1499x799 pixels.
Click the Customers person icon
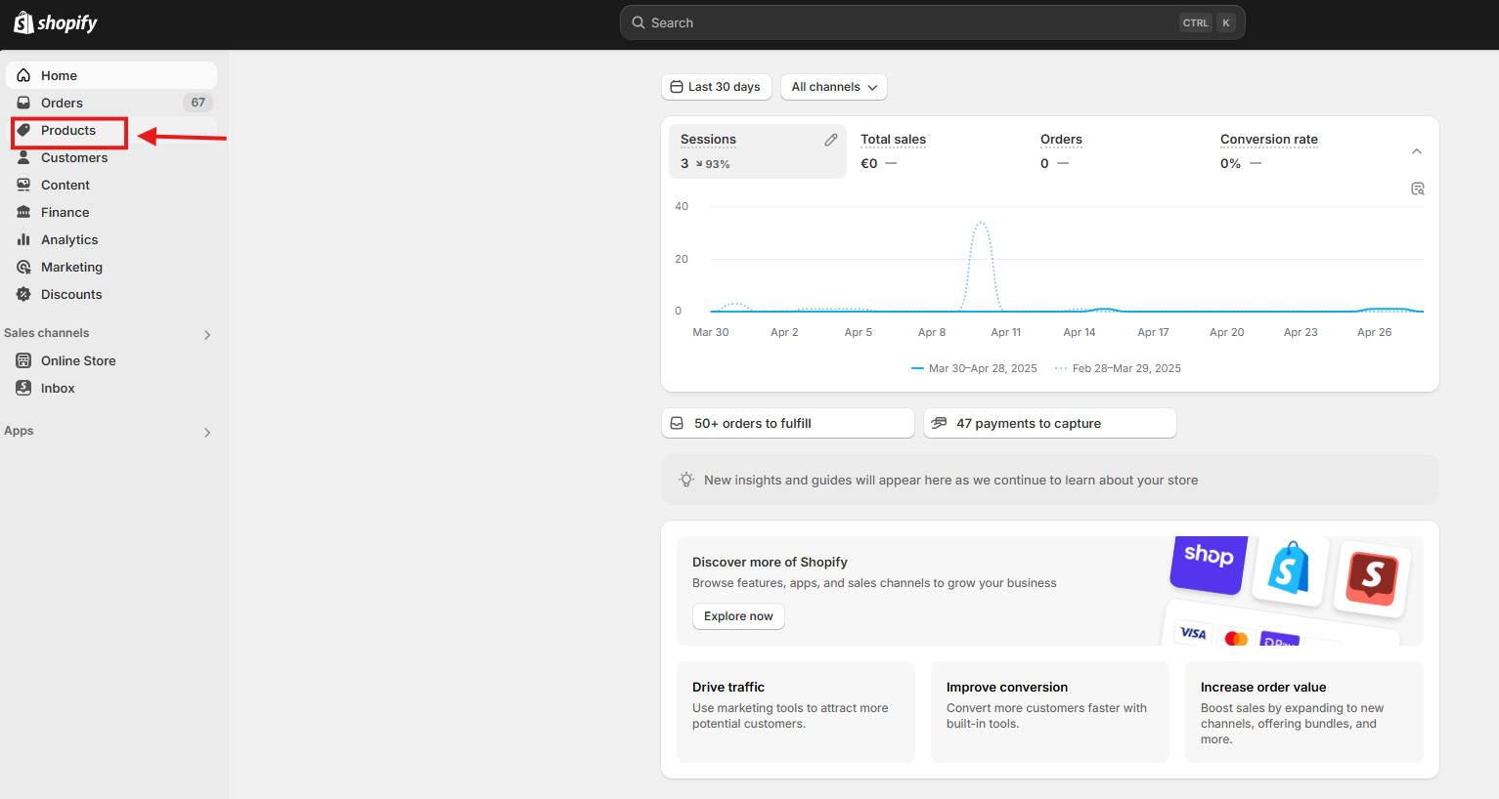tap(23, 157)
